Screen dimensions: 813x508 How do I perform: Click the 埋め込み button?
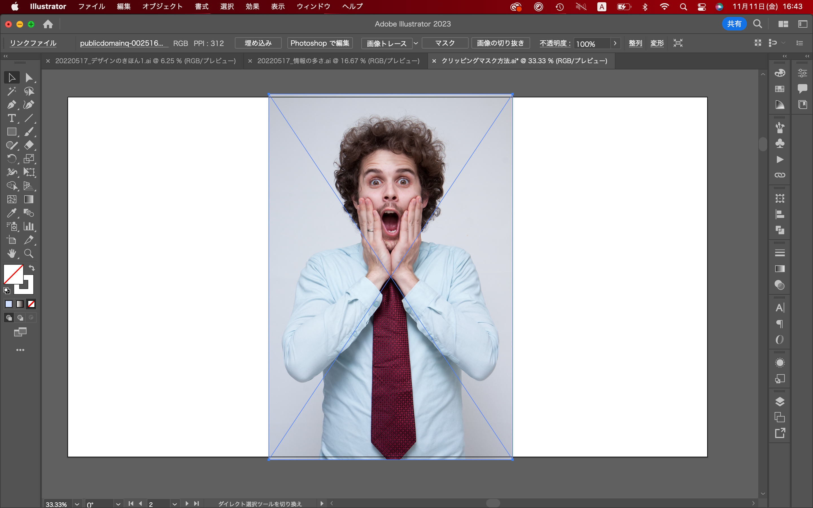click(x=258, y=43)
